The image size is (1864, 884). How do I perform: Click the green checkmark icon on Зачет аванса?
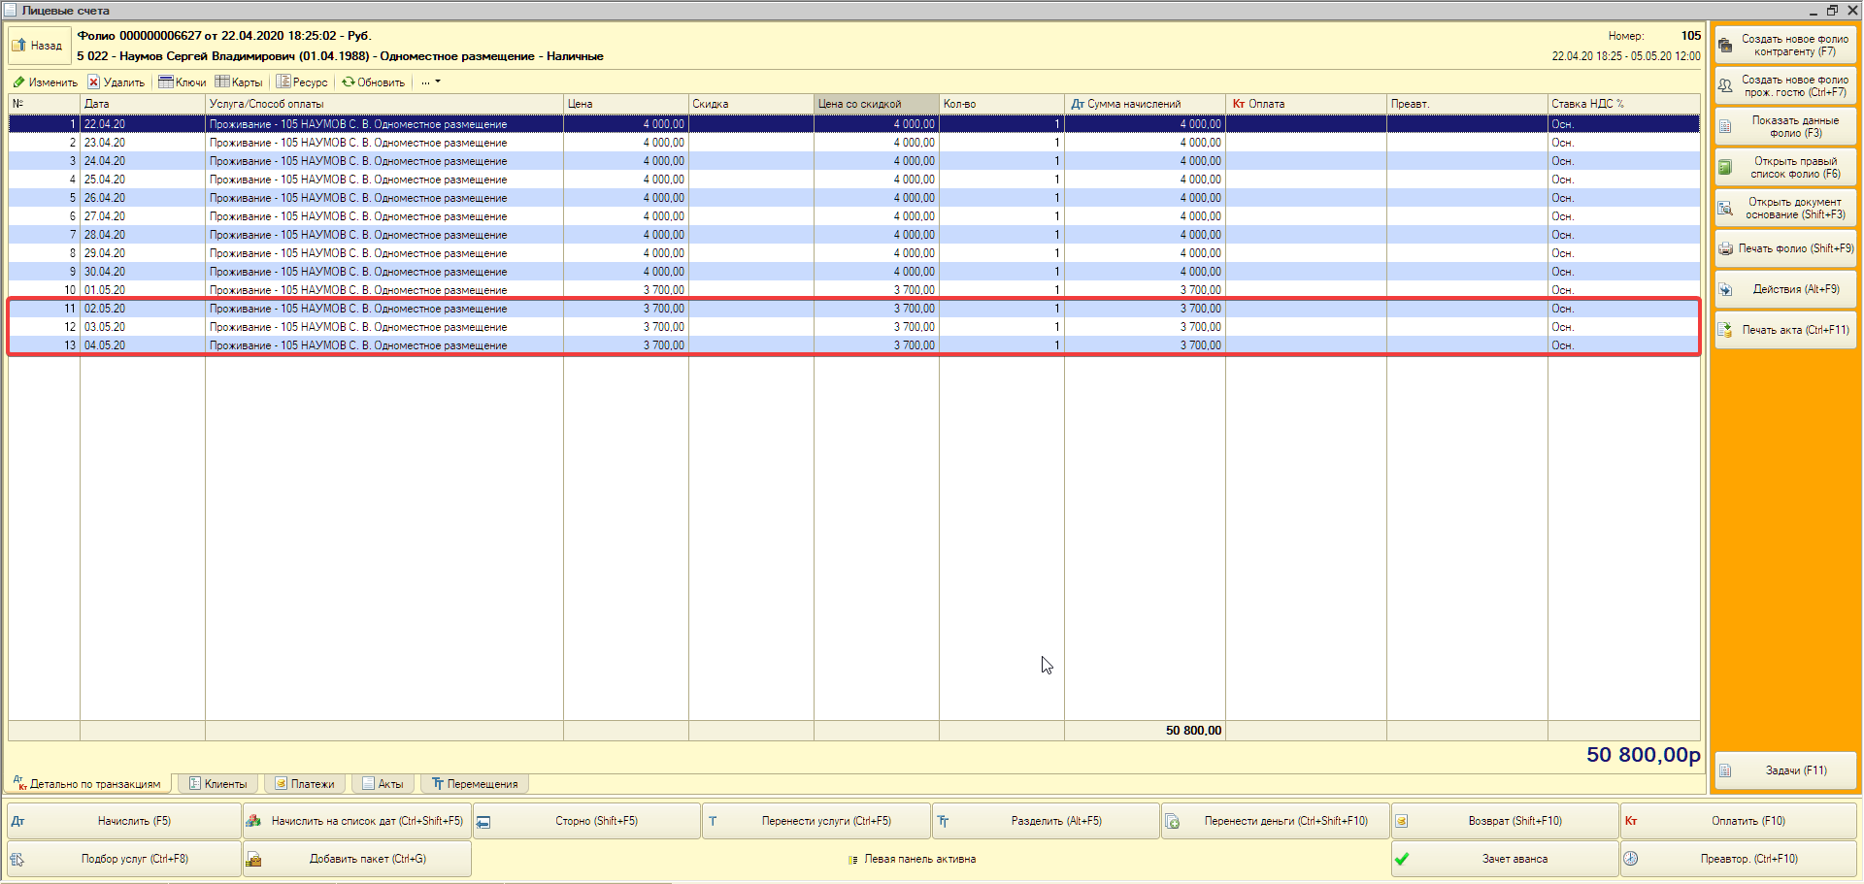click(1402, 859)
